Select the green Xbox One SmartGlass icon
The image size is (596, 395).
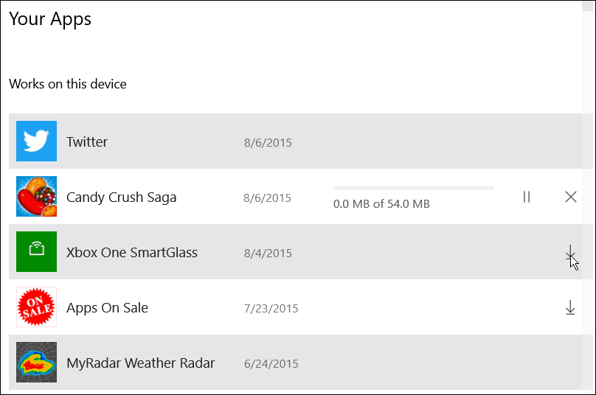pos(36,252)
